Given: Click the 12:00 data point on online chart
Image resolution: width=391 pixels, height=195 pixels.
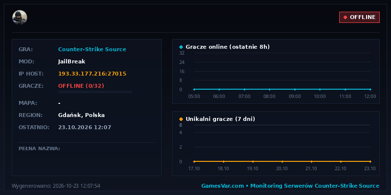Looking at the screenshot, I should tap(370, 89).
